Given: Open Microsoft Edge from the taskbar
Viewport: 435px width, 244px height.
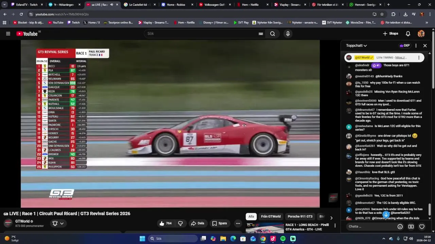Looking at the screenshot, I should (233, 239).
